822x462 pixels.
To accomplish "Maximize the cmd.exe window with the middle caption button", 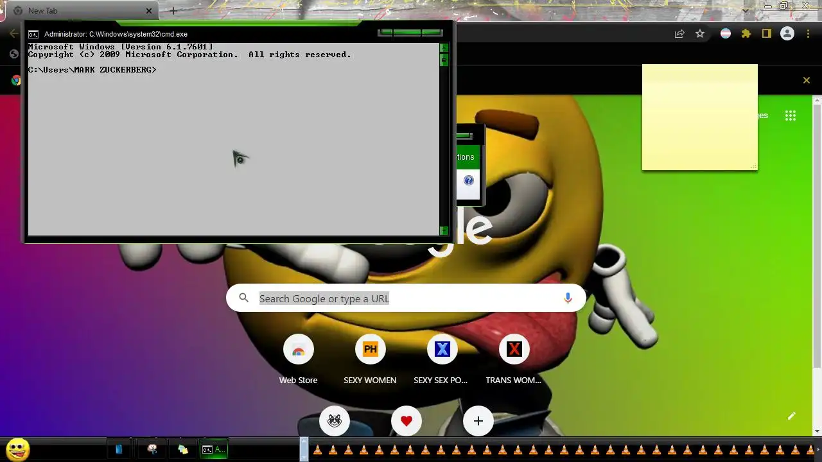I will coord(407,32).
